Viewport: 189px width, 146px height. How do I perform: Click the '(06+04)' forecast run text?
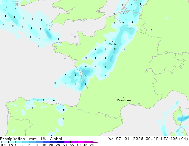click(179, 139)
